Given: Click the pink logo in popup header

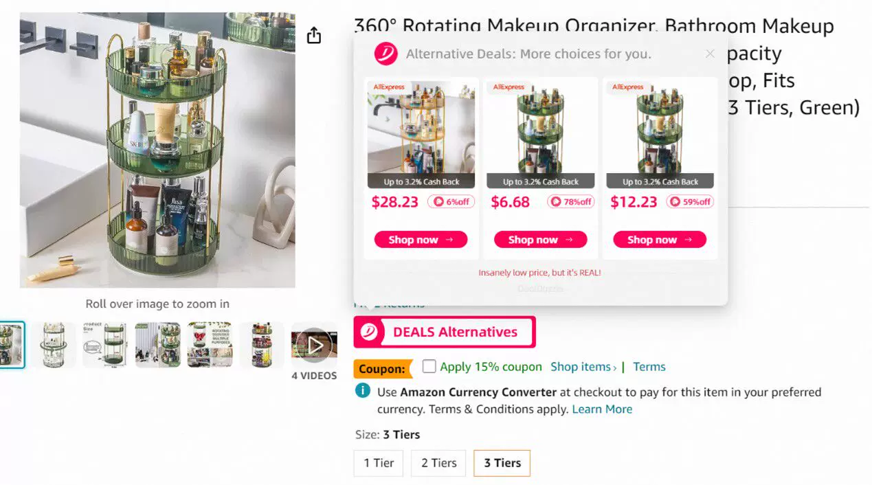Looking at the screenshot, I should click(x=386, y=54).
